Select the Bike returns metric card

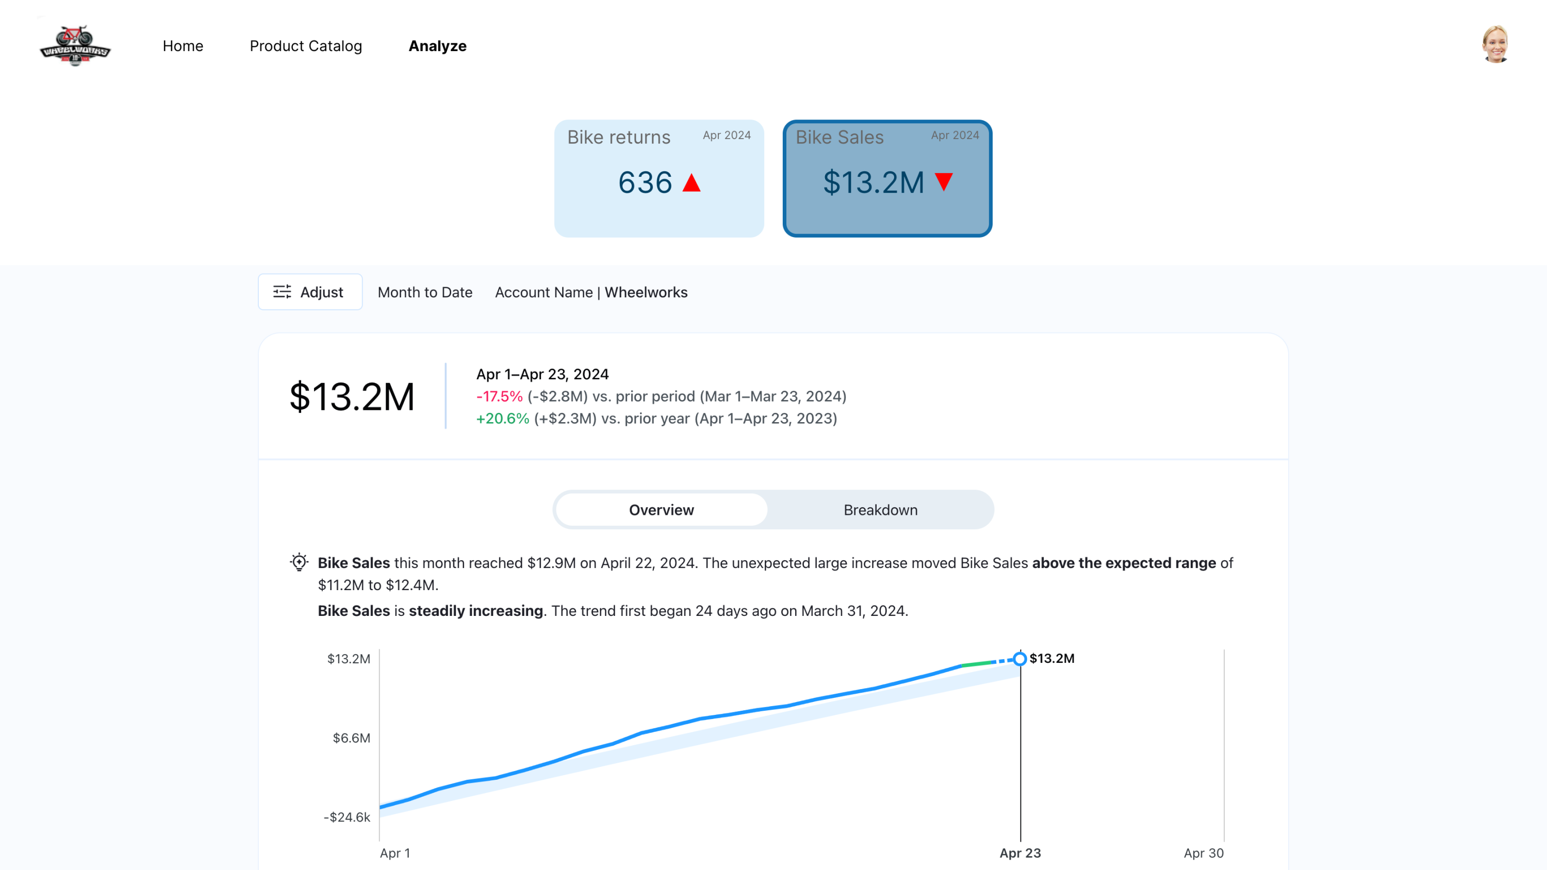pyautogui.click(x=659, y=178)
